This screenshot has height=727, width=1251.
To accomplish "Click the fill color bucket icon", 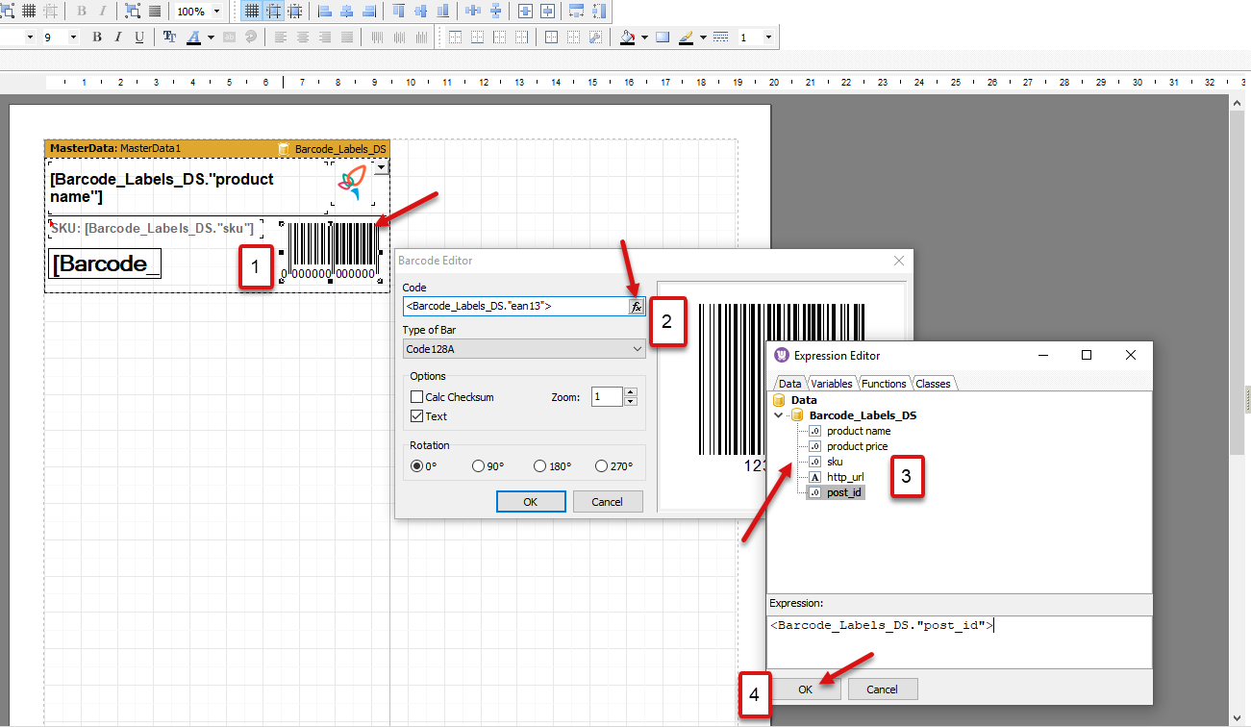I will point(628,38).
